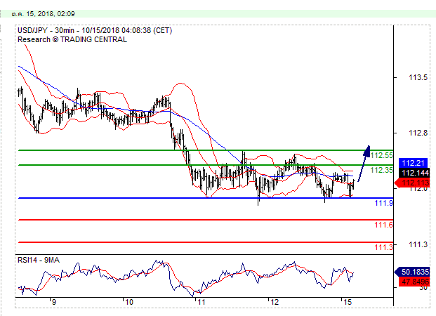Image resolution: width=436 pixels, height=316 pixels.
Task: Click the 112.55 green resistance label
Action: (381, 155)
